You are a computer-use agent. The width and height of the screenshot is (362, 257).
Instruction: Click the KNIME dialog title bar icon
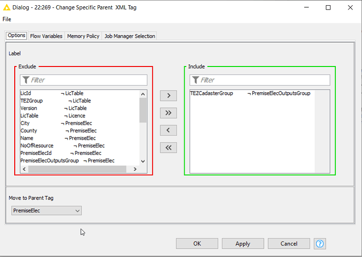[7, 8]
